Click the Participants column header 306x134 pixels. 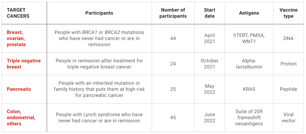99,13
